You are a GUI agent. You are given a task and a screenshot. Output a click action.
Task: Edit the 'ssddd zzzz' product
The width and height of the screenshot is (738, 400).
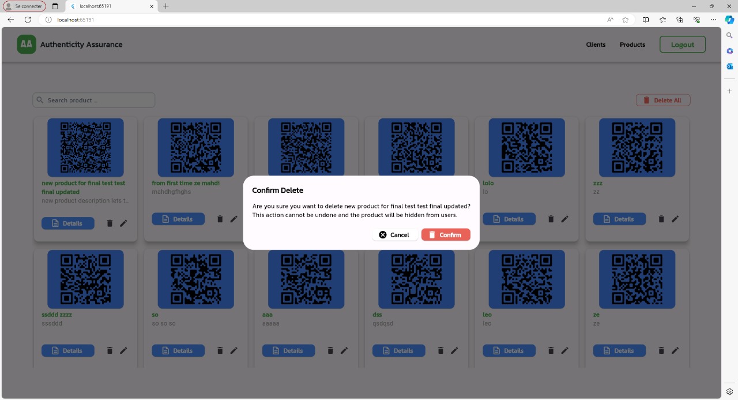click(x=123, y=350)
